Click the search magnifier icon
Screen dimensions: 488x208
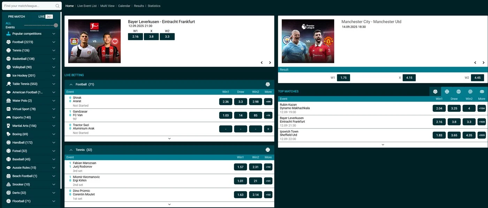click(58, 6)
